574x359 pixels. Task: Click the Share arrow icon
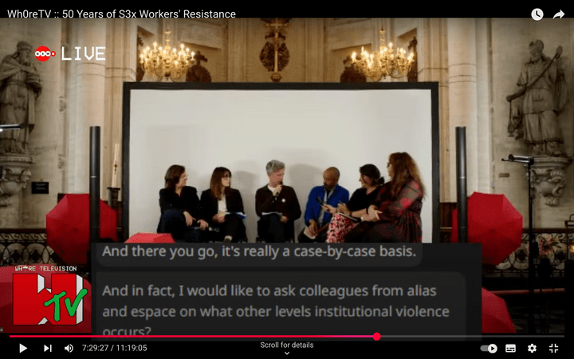tap(559, 14)
